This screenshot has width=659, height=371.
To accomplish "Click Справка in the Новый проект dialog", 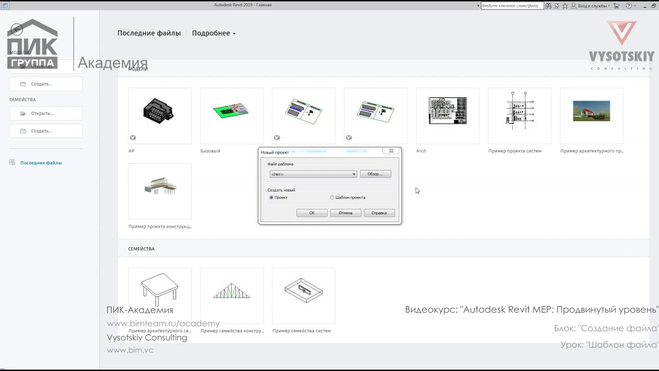I will point(379,213).
